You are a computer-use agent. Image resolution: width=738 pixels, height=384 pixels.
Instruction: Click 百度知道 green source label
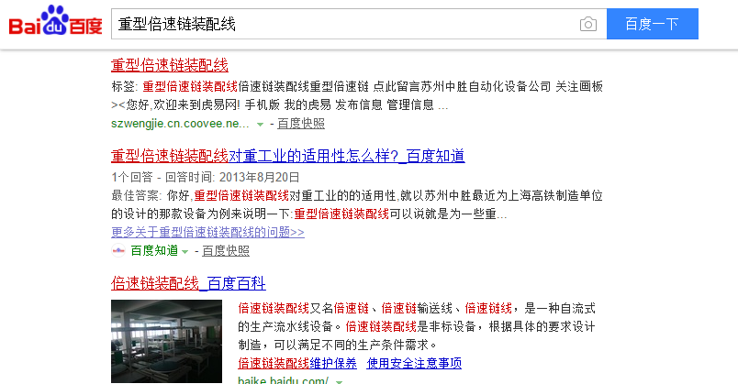154,250
